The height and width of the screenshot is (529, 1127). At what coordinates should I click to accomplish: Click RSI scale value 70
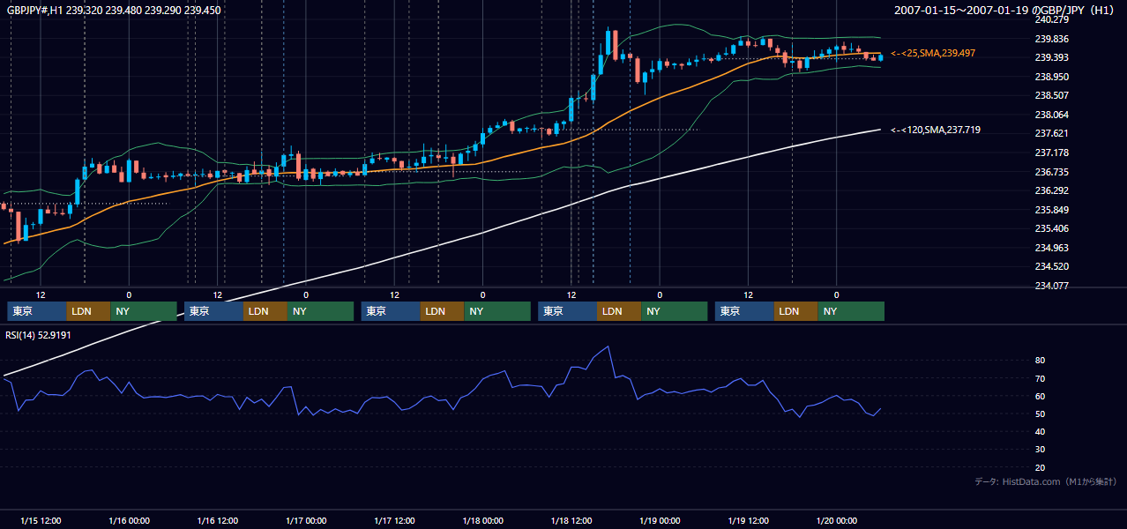tap(1041, 378)
